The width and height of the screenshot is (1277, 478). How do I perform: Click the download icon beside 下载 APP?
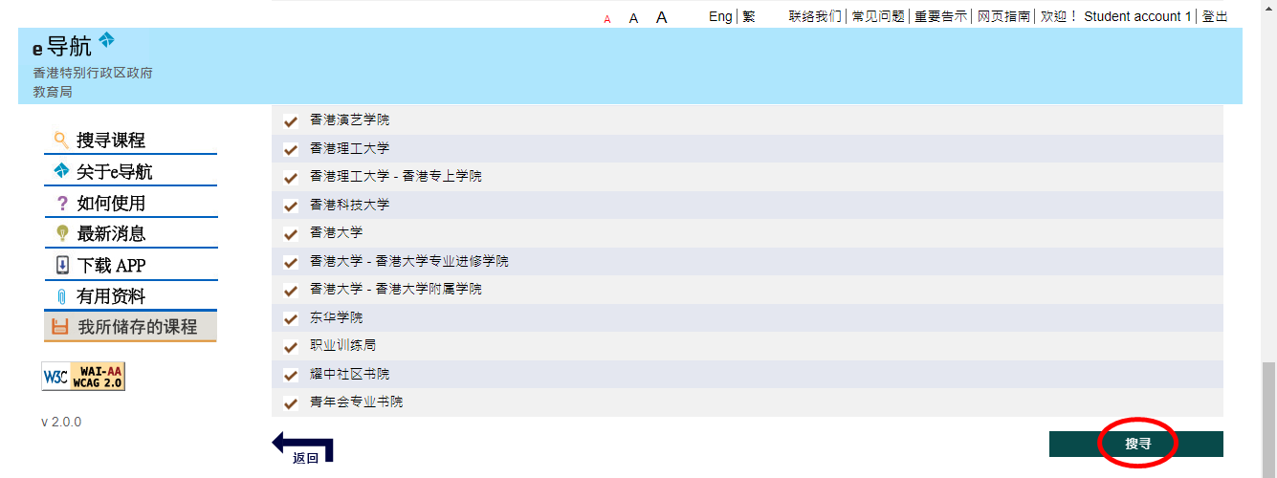pos(62,265)
